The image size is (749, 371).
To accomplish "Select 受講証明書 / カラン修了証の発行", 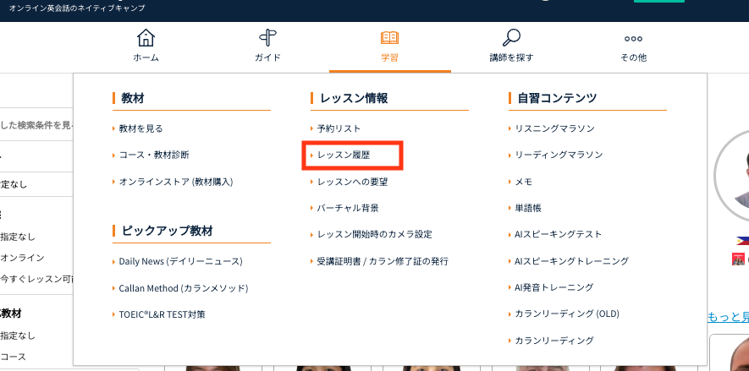I will 382,261.
